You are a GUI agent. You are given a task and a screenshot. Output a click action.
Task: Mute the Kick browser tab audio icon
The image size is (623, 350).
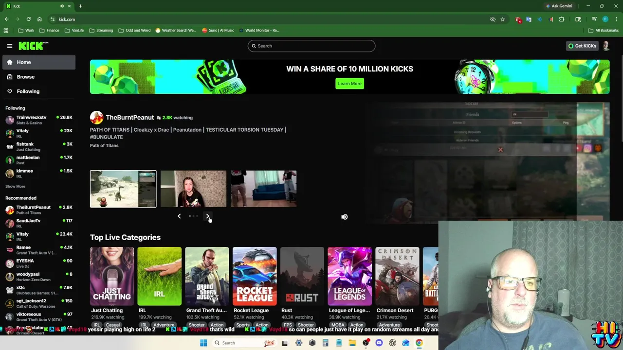[62, 6]
